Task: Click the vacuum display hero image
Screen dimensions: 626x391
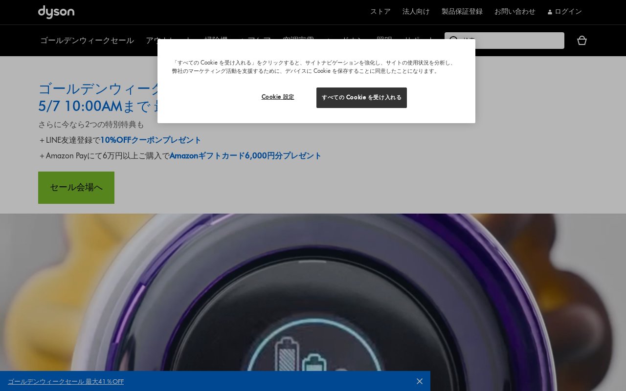Action: click(313, 302)
